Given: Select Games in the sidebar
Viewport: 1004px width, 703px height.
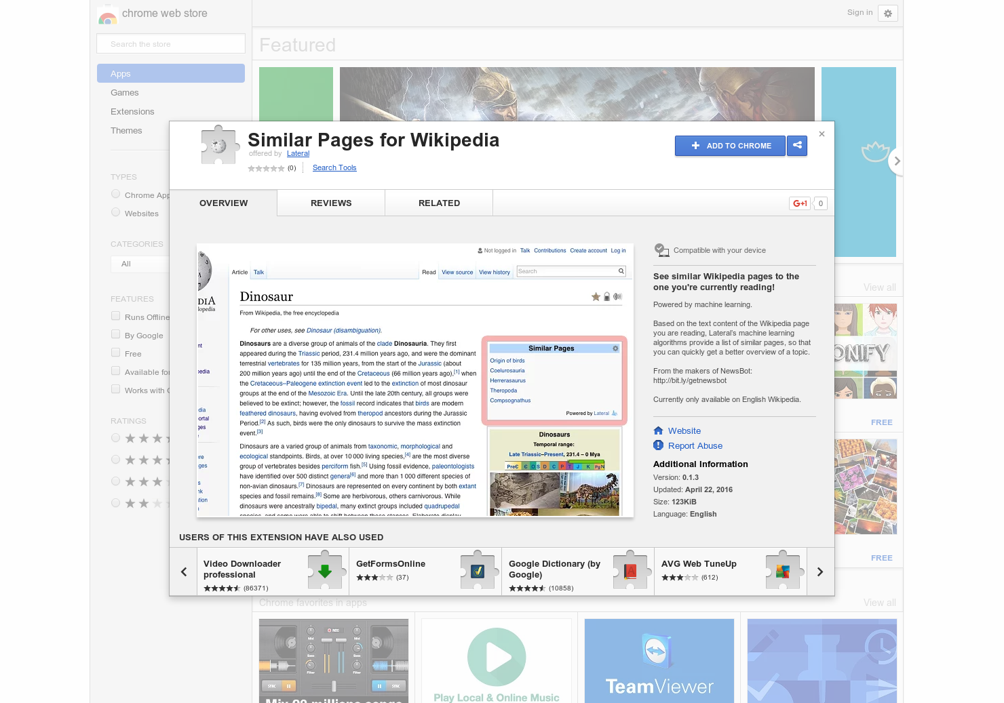Looking at the screenshot, I should (x=125, y=92).
